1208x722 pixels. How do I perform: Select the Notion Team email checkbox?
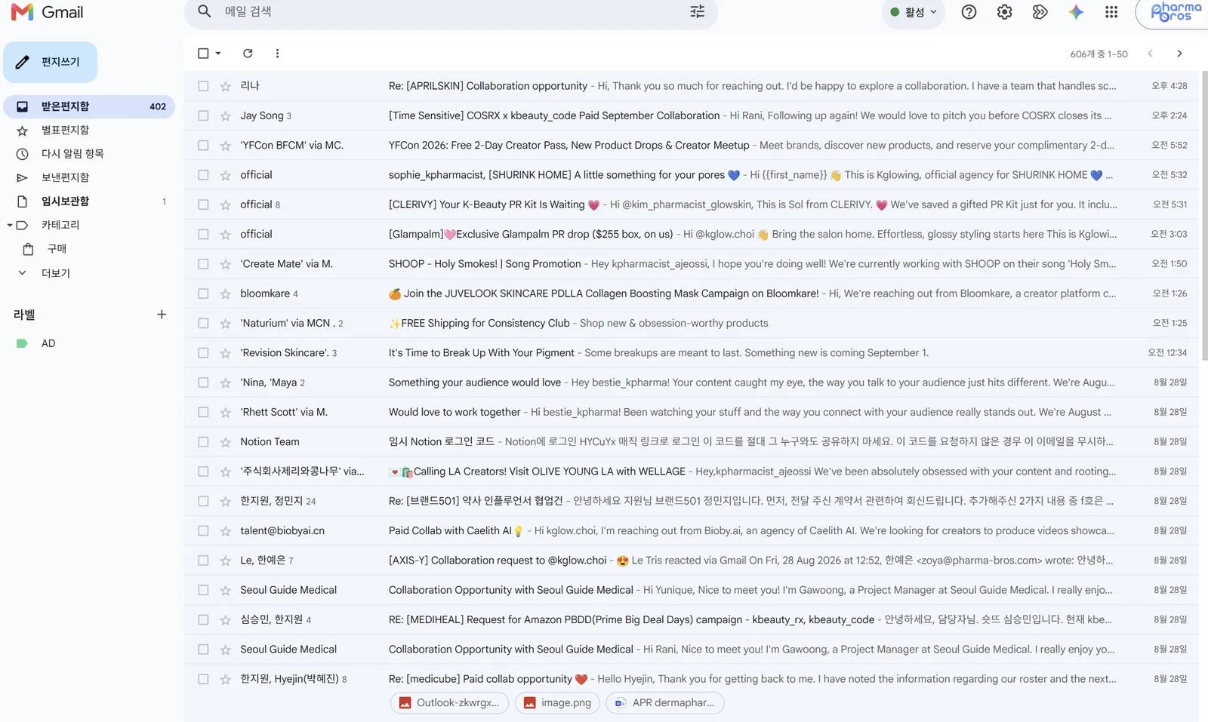(203, 442)
